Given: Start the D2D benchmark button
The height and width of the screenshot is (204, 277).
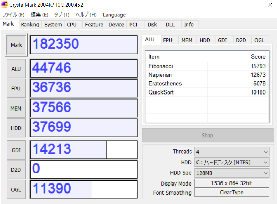Looking at the screenshot, I should 16,170.
